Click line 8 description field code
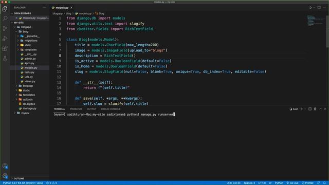The height and width of the screenshot is (185, 329). [x=105, y=55]
